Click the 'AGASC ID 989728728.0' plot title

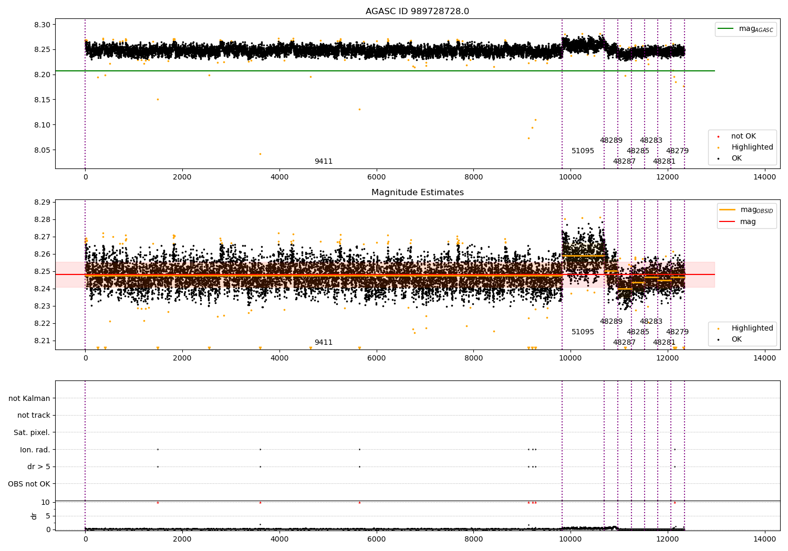point(417,12)
